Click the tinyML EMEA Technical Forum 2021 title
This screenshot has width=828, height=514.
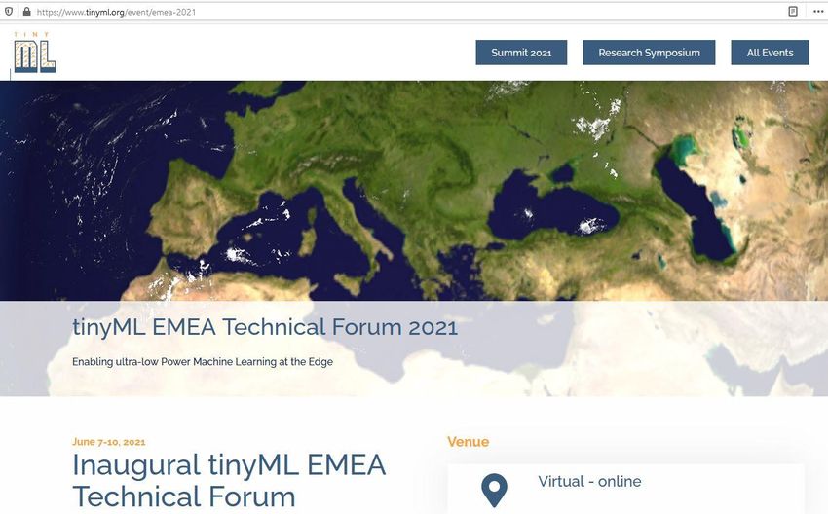click(x=265, y=327)
